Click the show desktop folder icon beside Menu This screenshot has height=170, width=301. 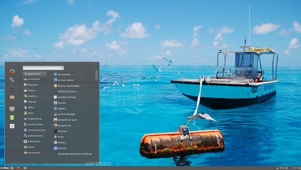(12, 168)
